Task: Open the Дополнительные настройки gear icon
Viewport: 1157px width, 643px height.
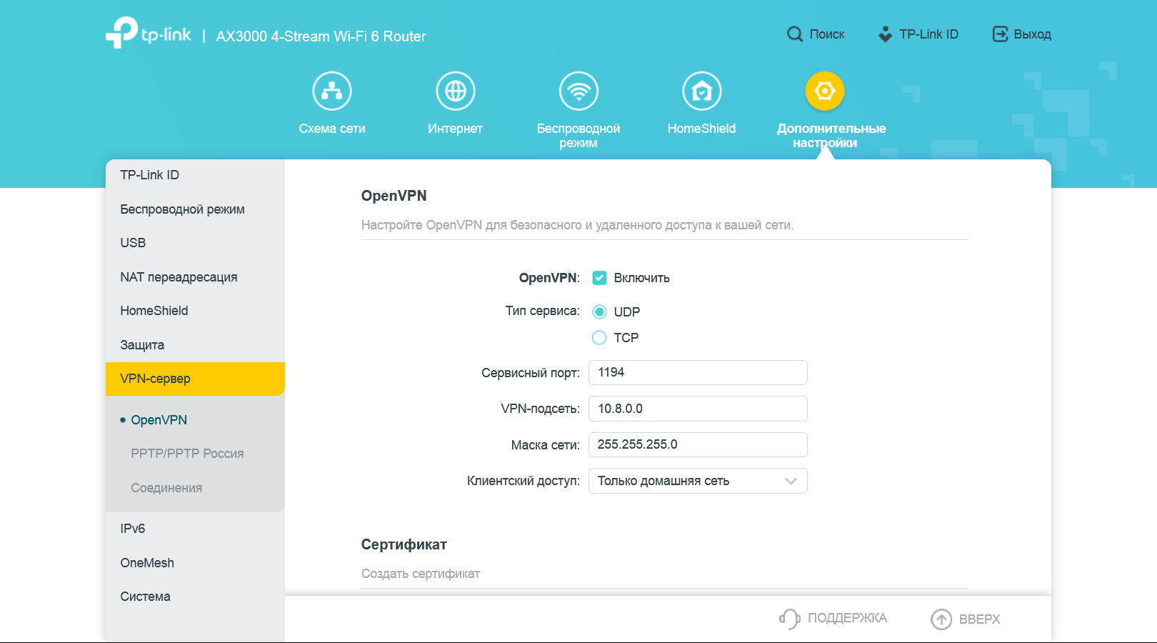Action: [x=825, y=91]
